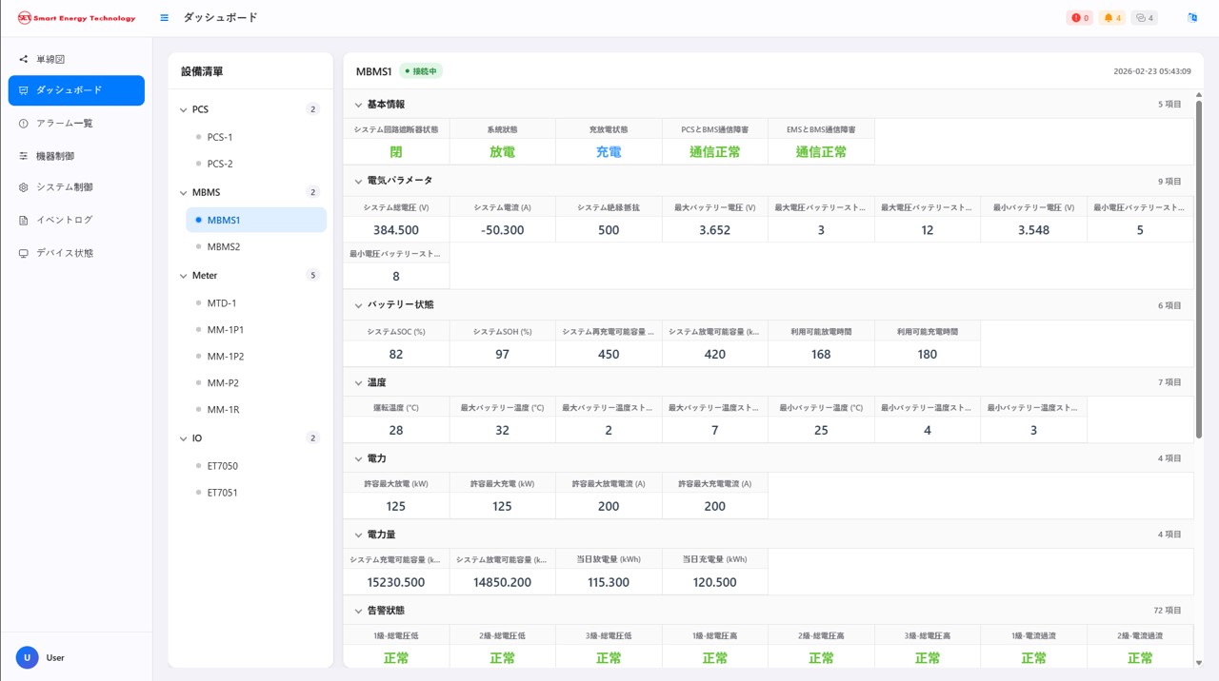Collapse the 電気パラメータ section chevron
Screen dimensions: 1219x681
[359, 181]
